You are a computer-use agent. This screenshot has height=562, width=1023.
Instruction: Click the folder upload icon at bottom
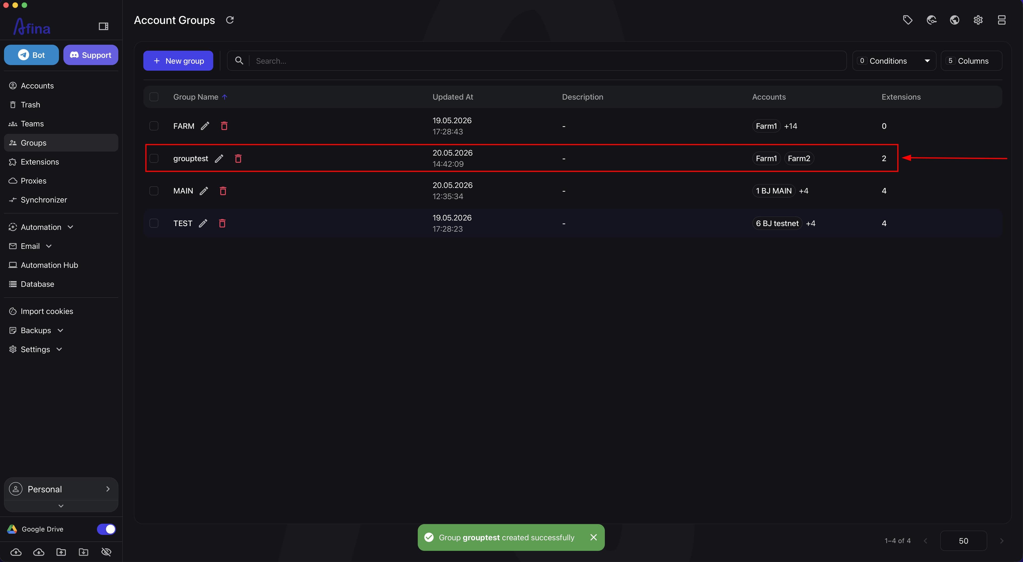[61, 552]
